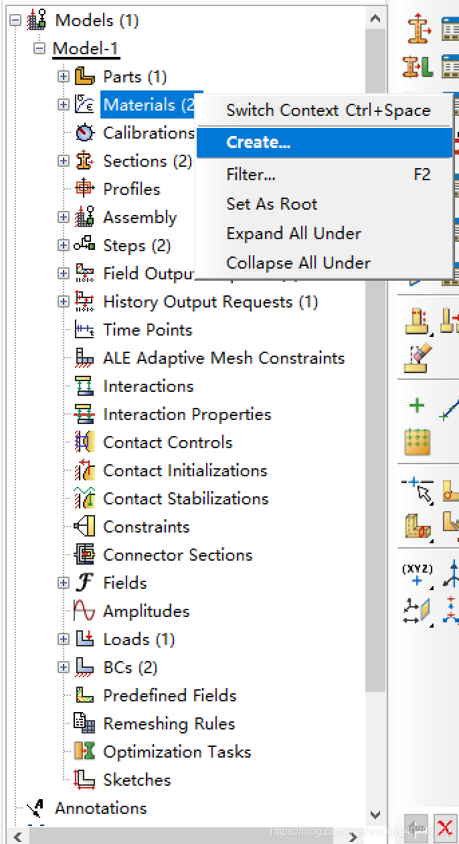This screenshot has height=844, width=459.
Task: Click the Contact Controls icon
Action: tap(84, 442)
